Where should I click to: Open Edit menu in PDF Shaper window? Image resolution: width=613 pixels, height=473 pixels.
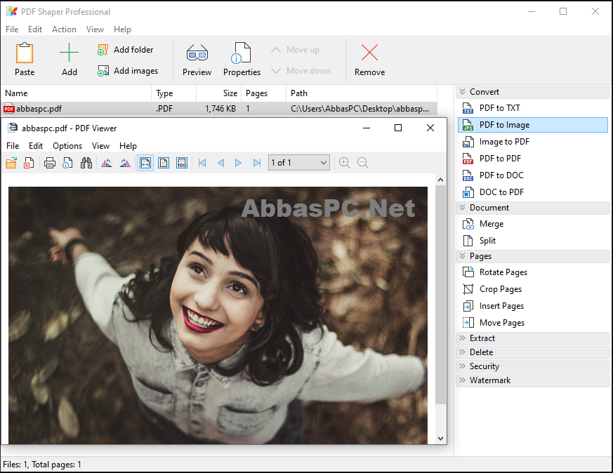pyautogui.click(x=35, y=29)
